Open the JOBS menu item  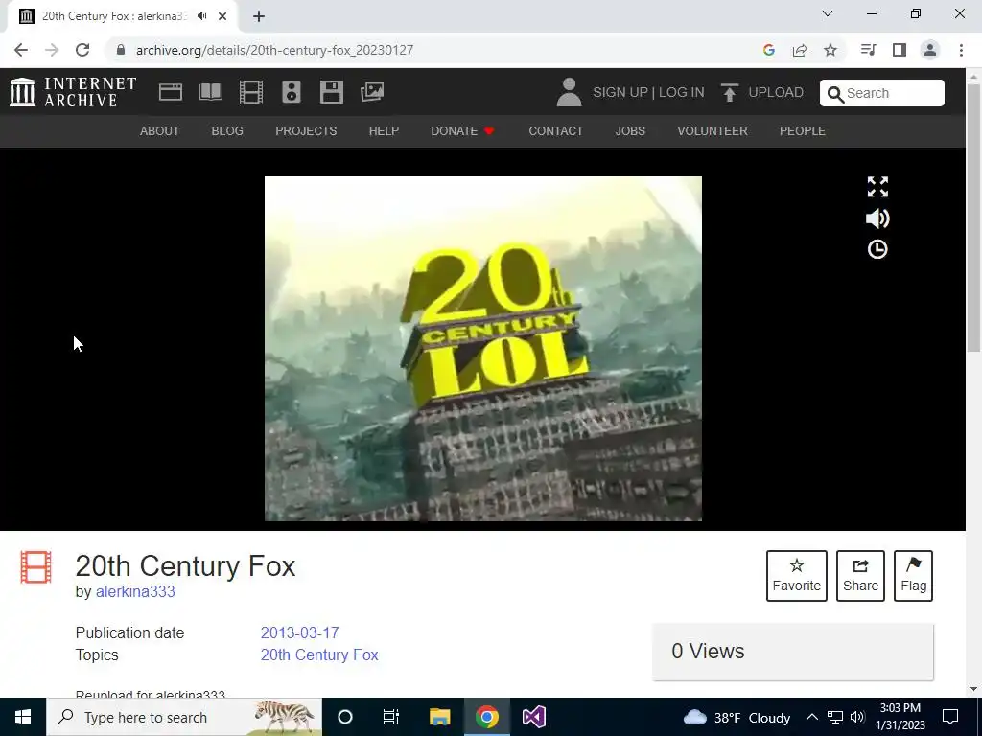(630, 130)
